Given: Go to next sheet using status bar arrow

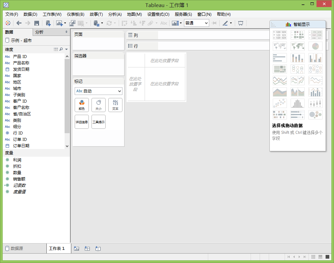Looking at the screenshot, I should pyautogui.click(x=299, y=257).
